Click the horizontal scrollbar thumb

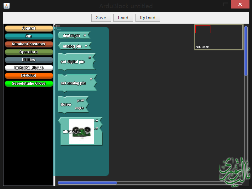[87, 183]
